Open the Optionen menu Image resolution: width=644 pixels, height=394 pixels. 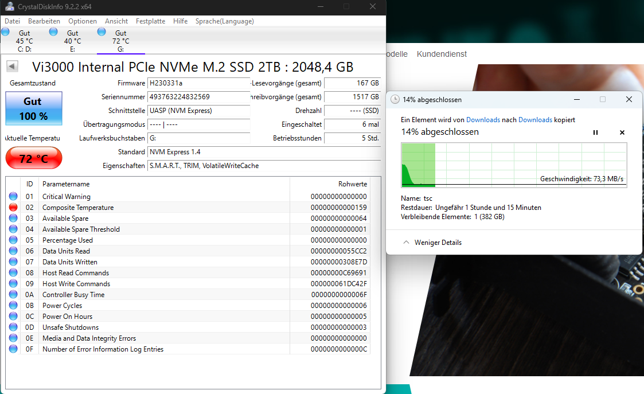click(83, 21)
